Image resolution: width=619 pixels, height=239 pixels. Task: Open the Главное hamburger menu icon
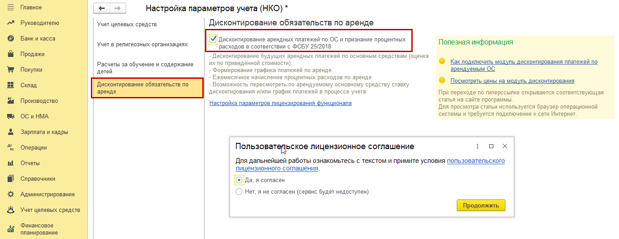click(11, 8)
